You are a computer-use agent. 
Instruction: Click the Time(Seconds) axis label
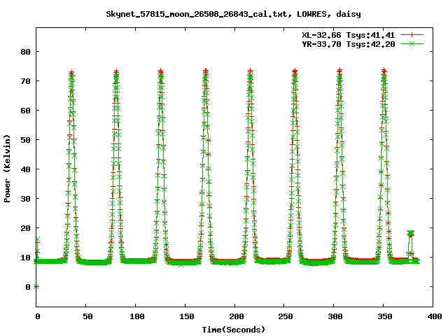(x=234, y=330)
